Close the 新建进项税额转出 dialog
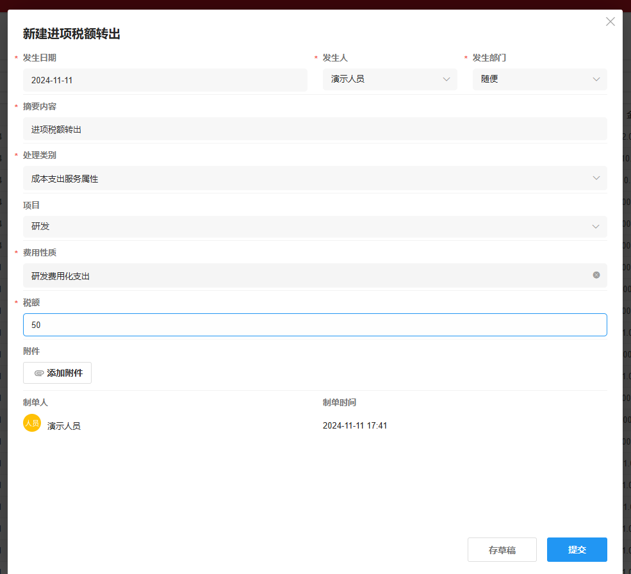 (x=610, y=22)
